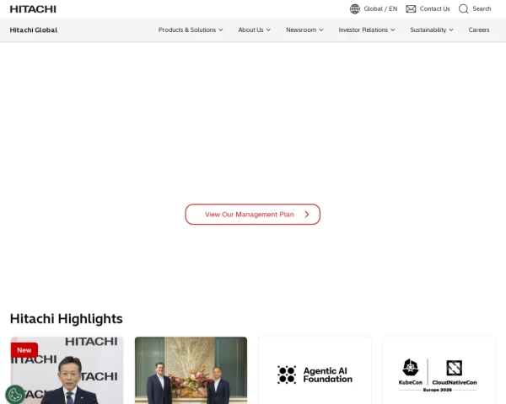Open the KubeCon CloudNativeCon card
The image size is (506, 404).
(439, 370)
